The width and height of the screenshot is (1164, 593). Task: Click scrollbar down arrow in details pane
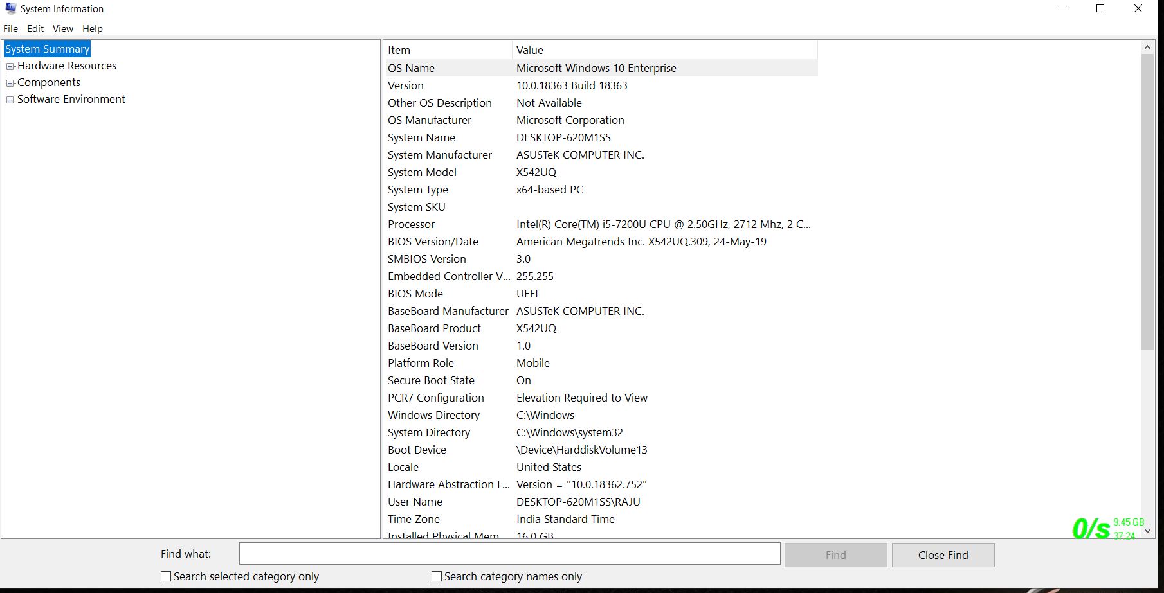(1147, 532)
